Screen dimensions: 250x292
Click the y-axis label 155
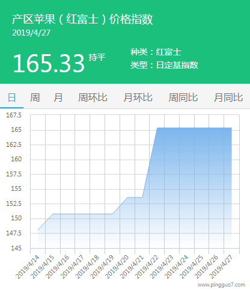point(16,189)
